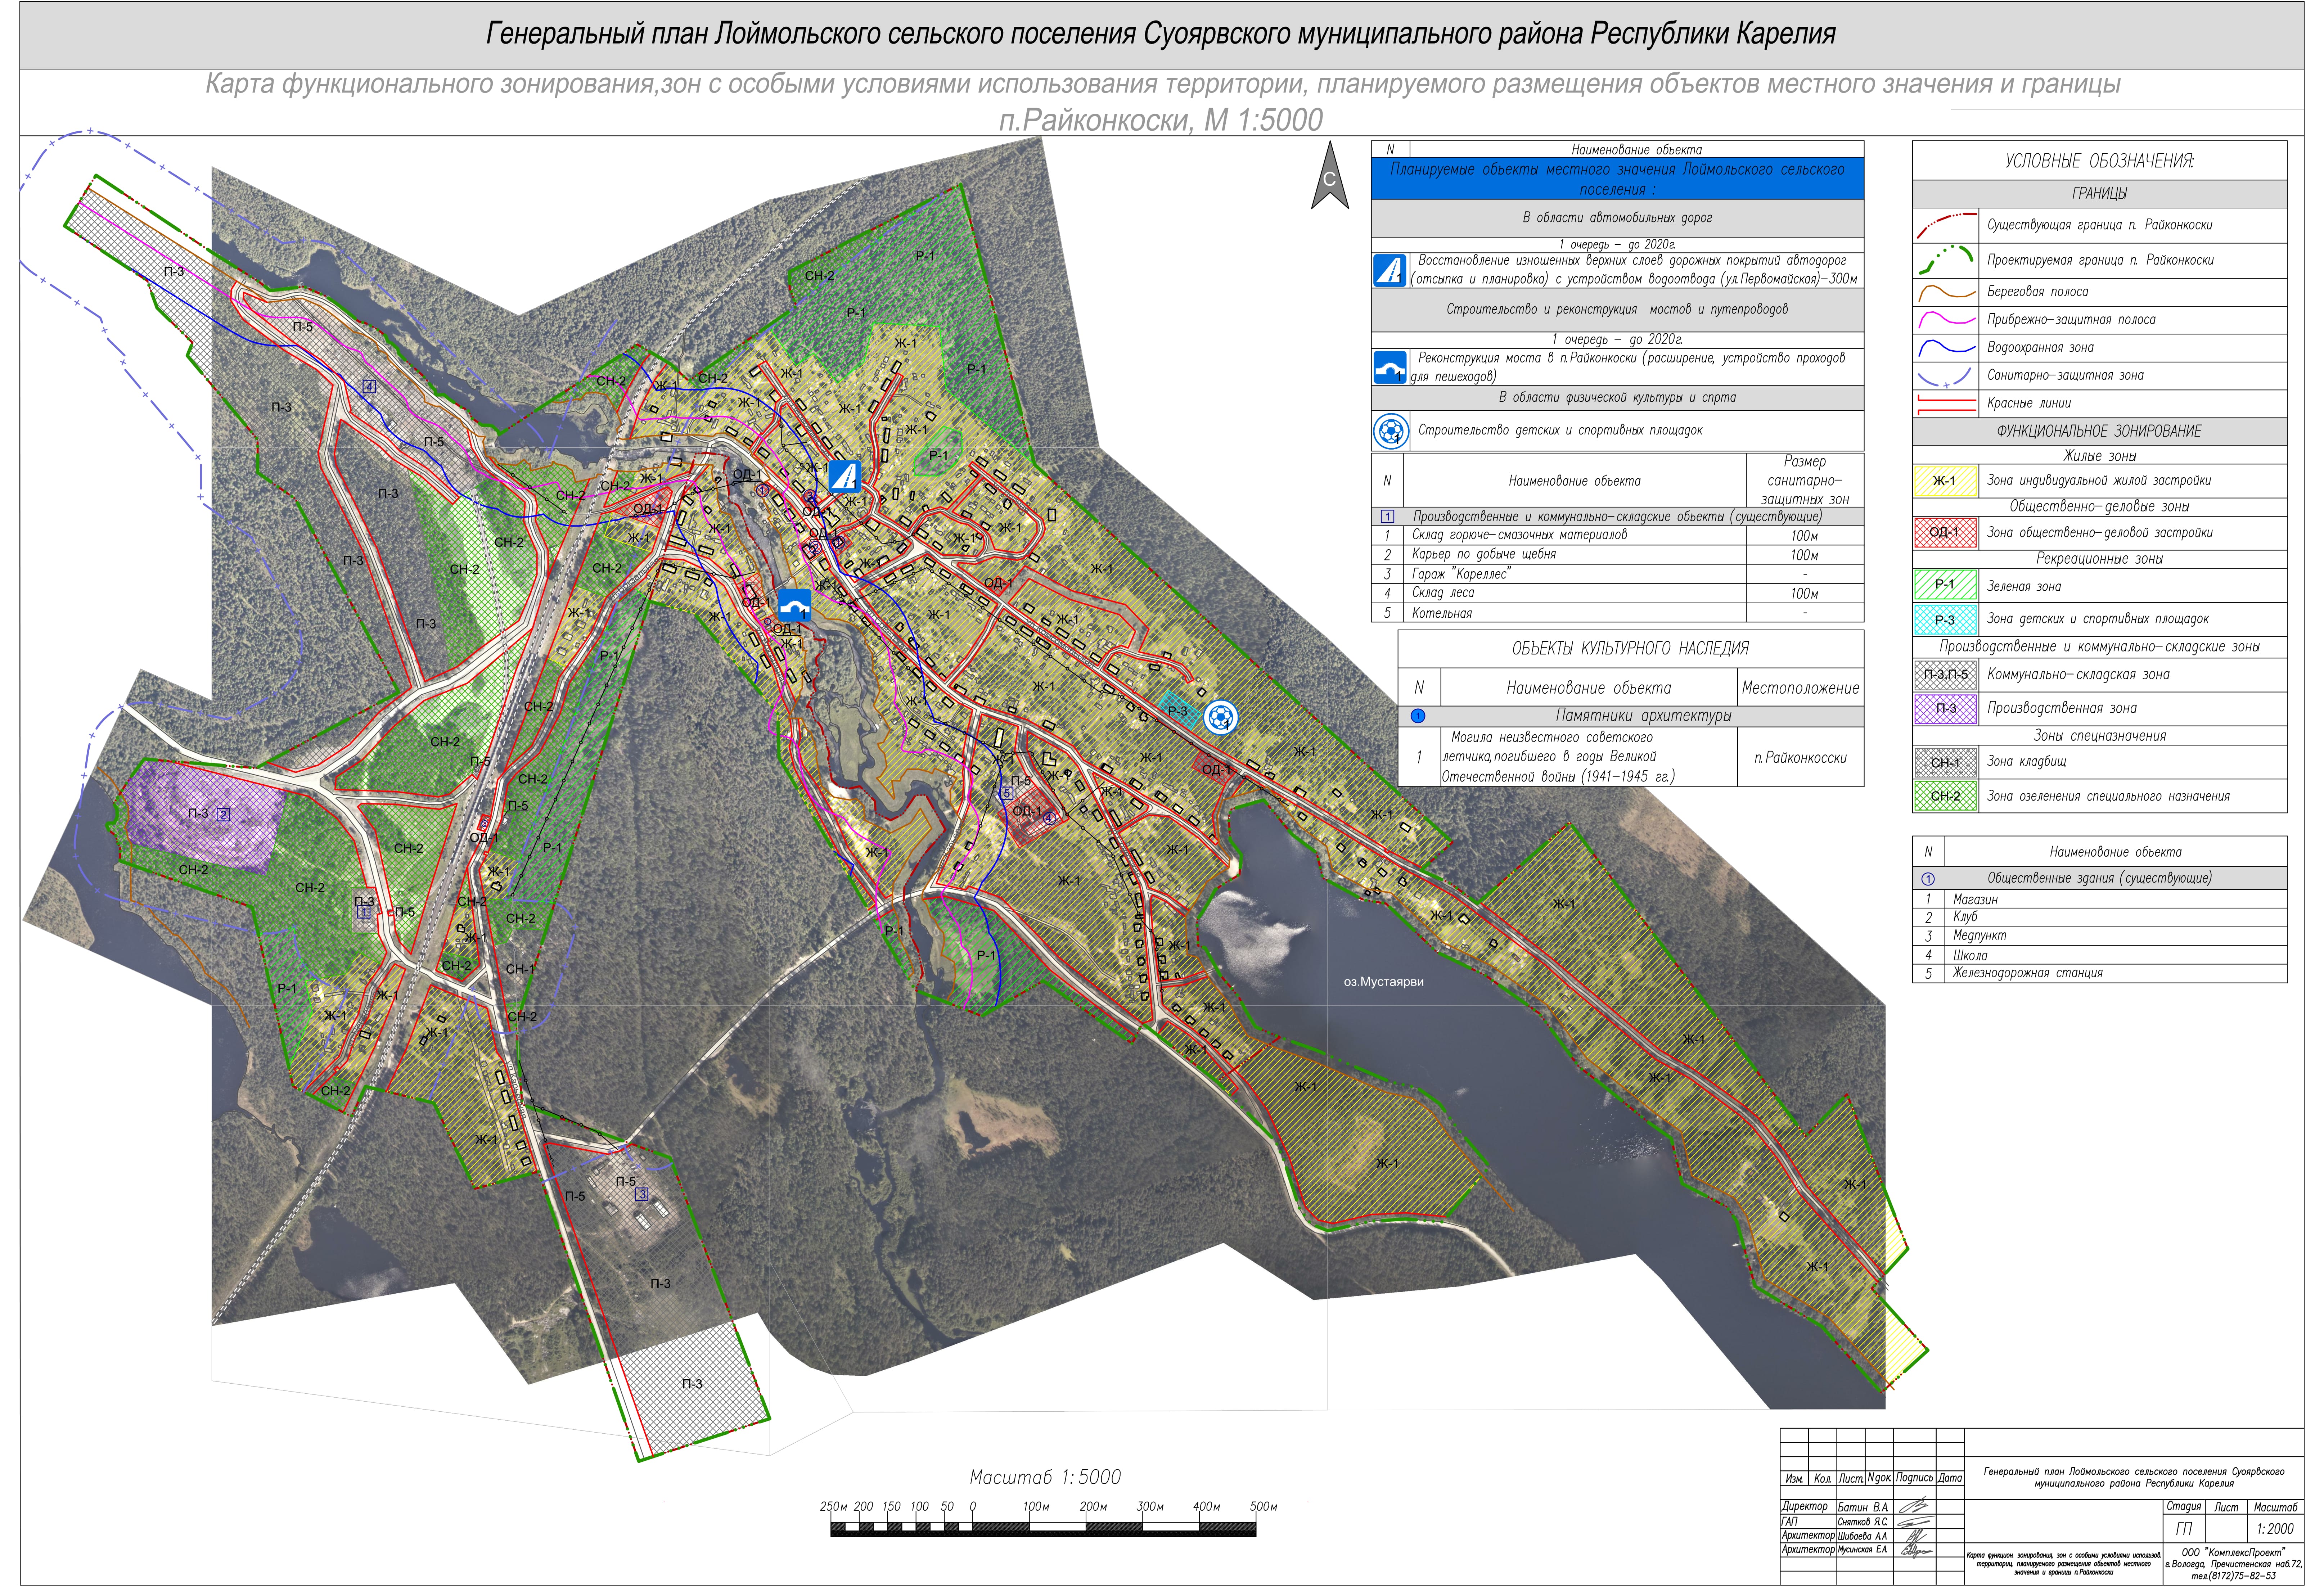Click the dashed 'Санитарно-защитная зона' line sample
This screenshot has height=1587, width=2324.
coord(1946,376)
